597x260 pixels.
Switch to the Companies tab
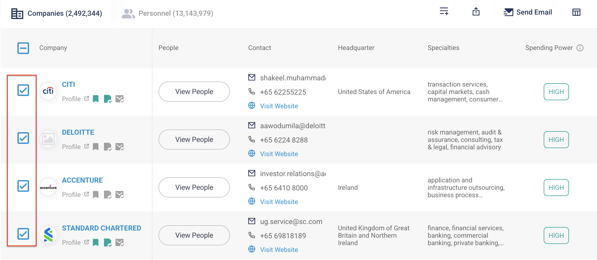point(57,13)
